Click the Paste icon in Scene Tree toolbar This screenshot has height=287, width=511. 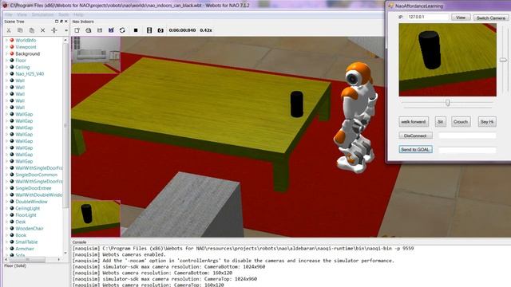(x=32, y=30)
